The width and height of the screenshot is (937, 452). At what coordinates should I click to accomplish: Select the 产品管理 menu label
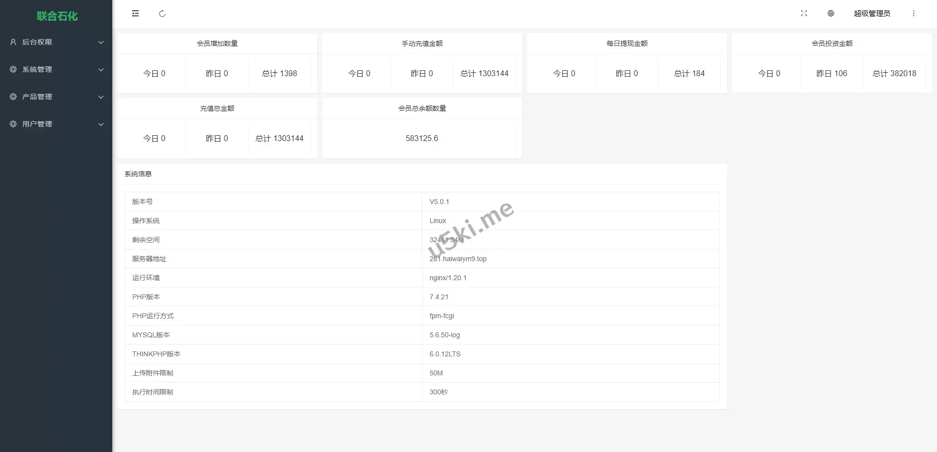(37, 97)
